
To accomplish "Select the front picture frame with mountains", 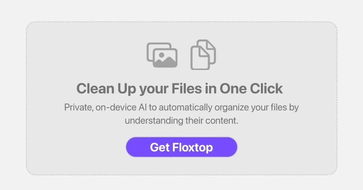I will tap(165, 58).
